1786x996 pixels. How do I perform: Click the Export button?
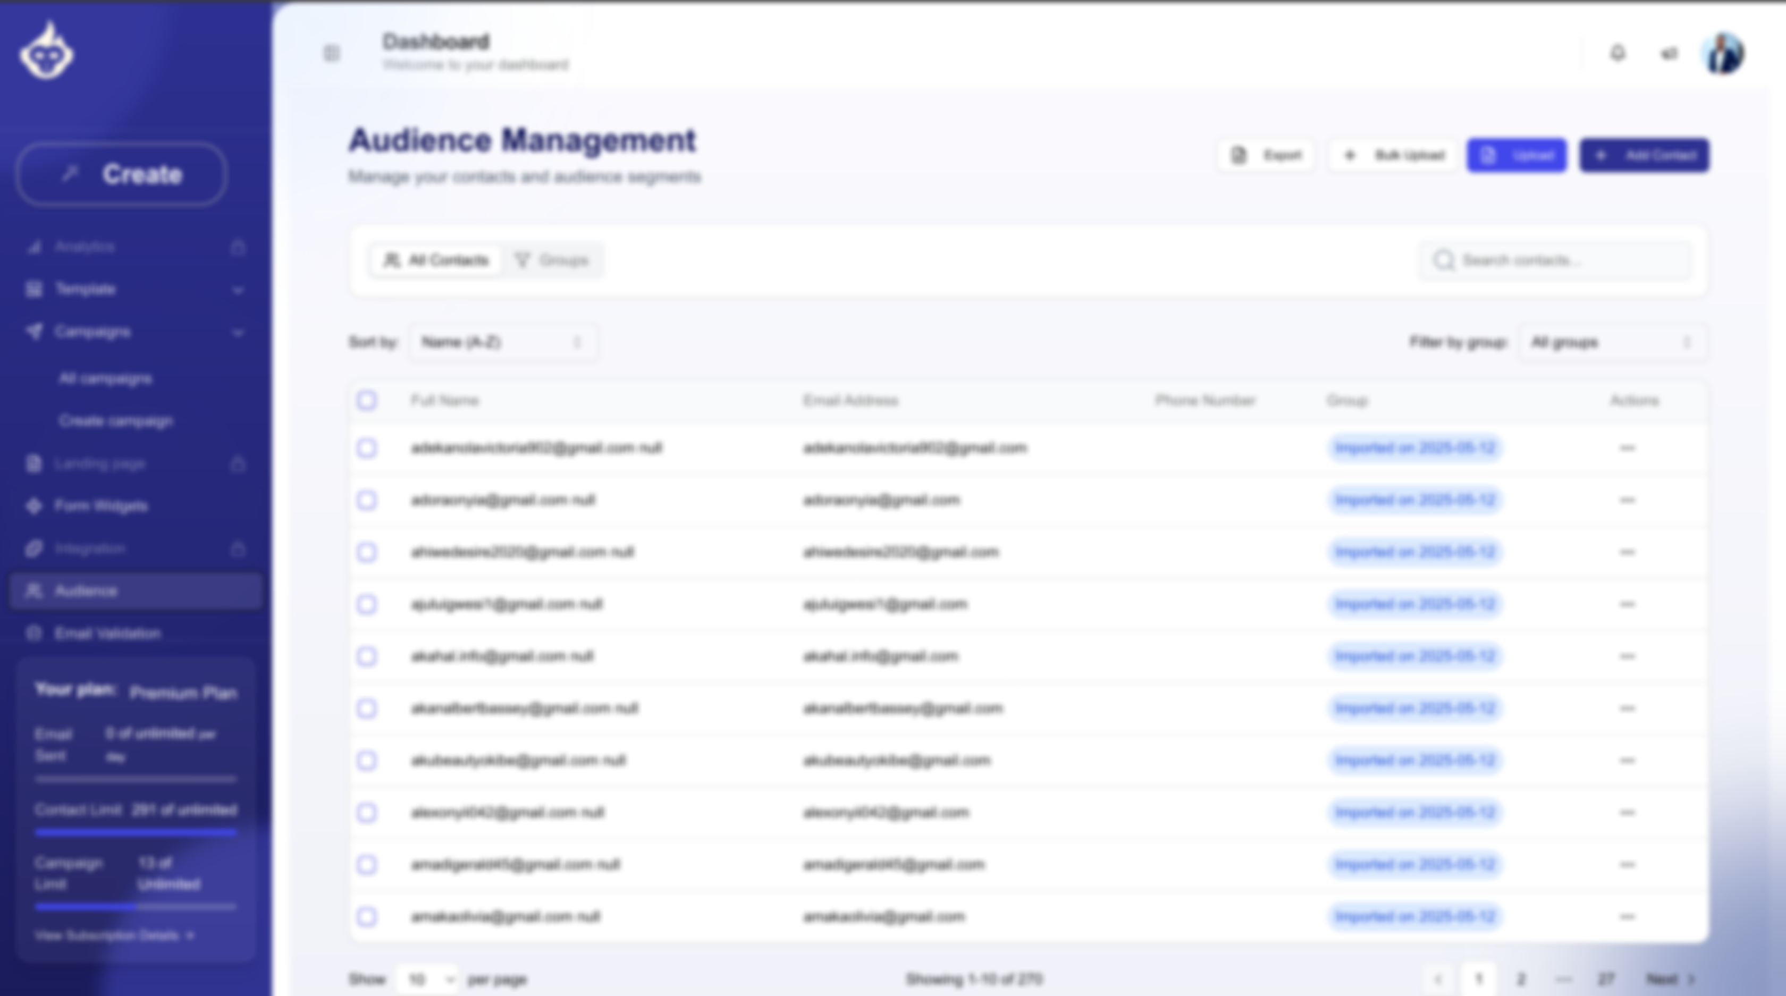(x=1266, y=155)
